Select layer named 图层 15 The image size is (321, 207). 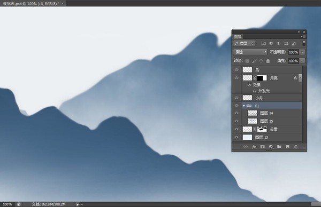(266, 121)
